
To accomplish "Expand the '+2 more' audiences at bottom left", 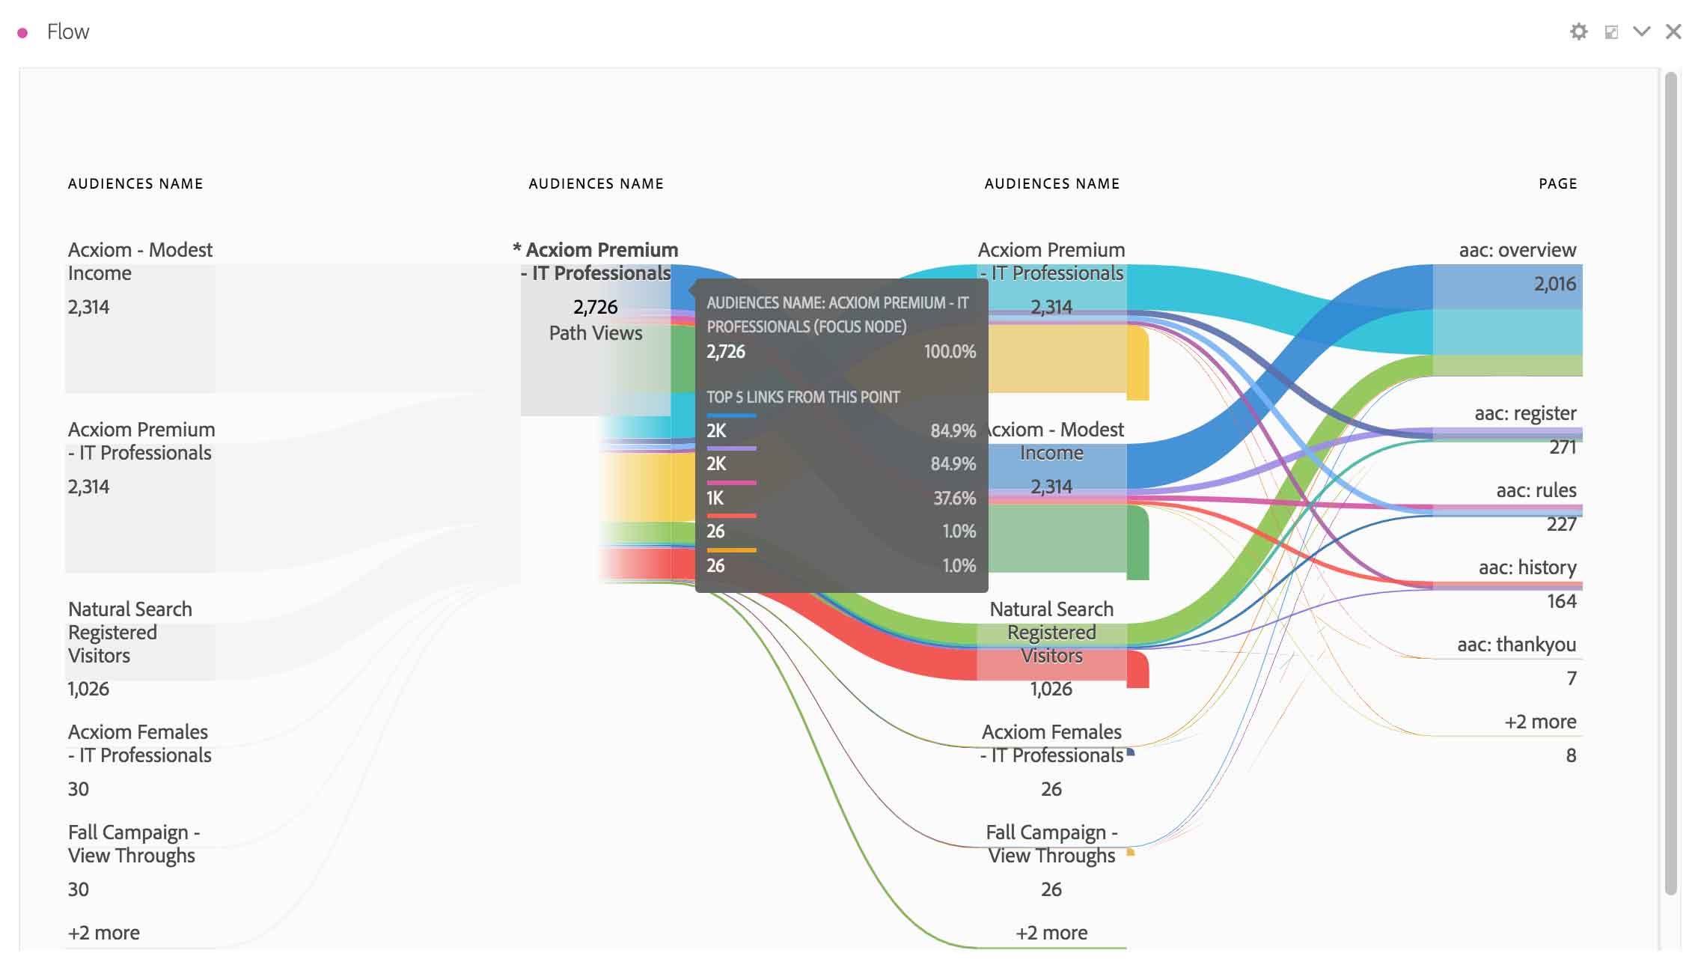I will [x=104, y=931].
